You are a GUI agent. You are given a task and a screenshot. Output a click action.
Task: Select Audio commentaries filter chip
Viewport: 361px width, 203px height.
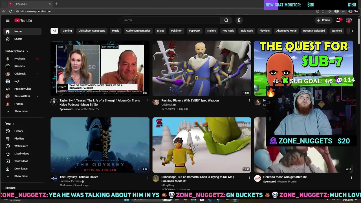coord(138,31)
